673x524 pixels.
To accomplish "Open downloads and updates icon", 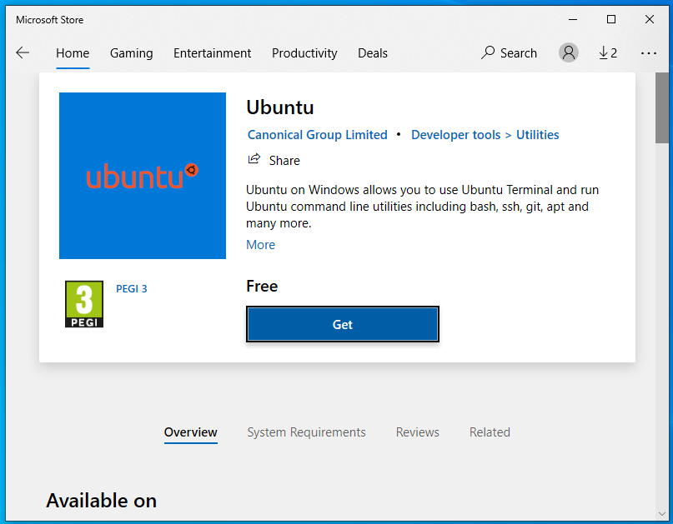I will point(608,52).
